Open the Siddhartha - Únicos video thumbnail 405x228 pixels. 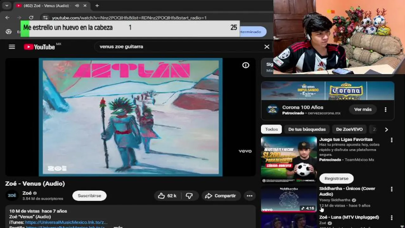[289, 199]
